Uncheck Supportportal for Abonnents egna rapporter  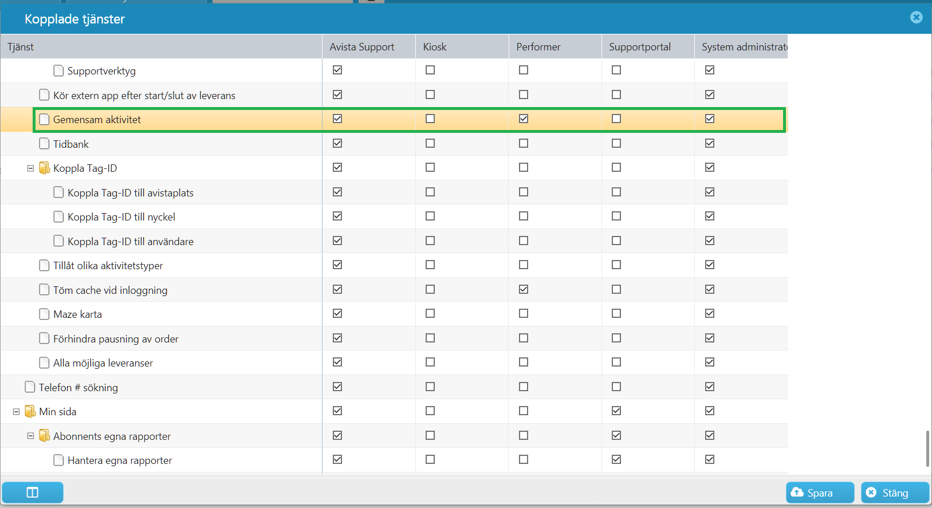[616, 435]
